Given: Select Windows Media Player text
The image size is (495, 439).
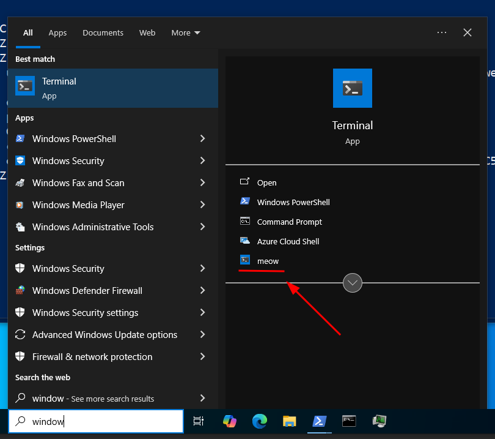Looking at the screenshot, I should (78, 205).
